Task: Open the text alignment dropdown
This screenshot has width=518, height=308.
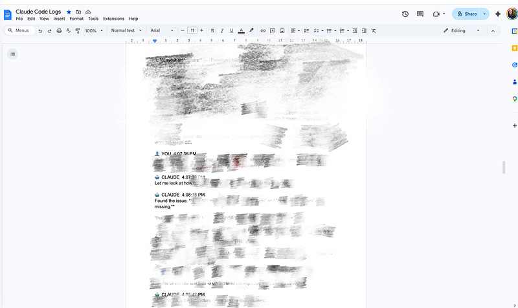Action: point(295,30)
